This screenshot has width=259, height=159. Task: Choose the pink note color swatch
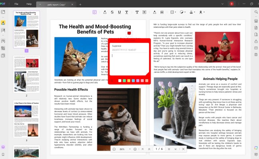(142, 81)
